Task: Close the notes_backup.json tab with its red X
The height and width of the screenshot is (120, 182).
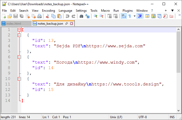Action: pos(72,24)
